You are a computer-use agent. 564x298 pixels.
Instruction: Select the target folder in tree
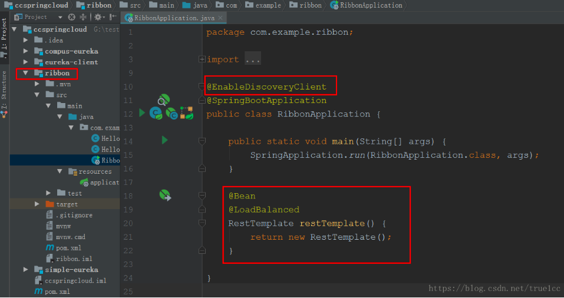(x=65, y=204)
